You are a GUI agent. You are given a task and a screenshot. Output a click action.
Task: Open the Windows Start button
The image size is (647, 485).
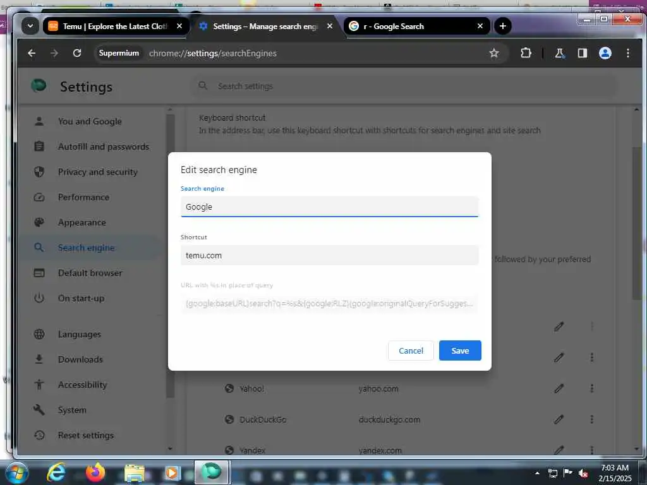coord(16,472)
